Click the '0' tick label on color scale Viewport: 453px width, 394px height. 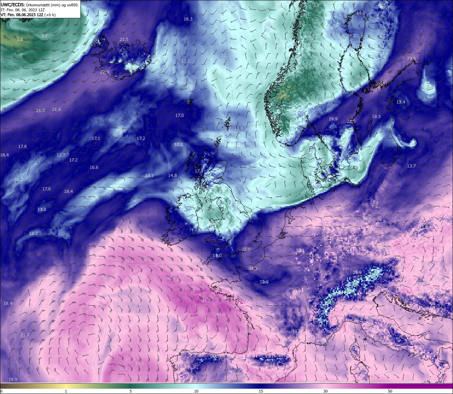[1, 391]
